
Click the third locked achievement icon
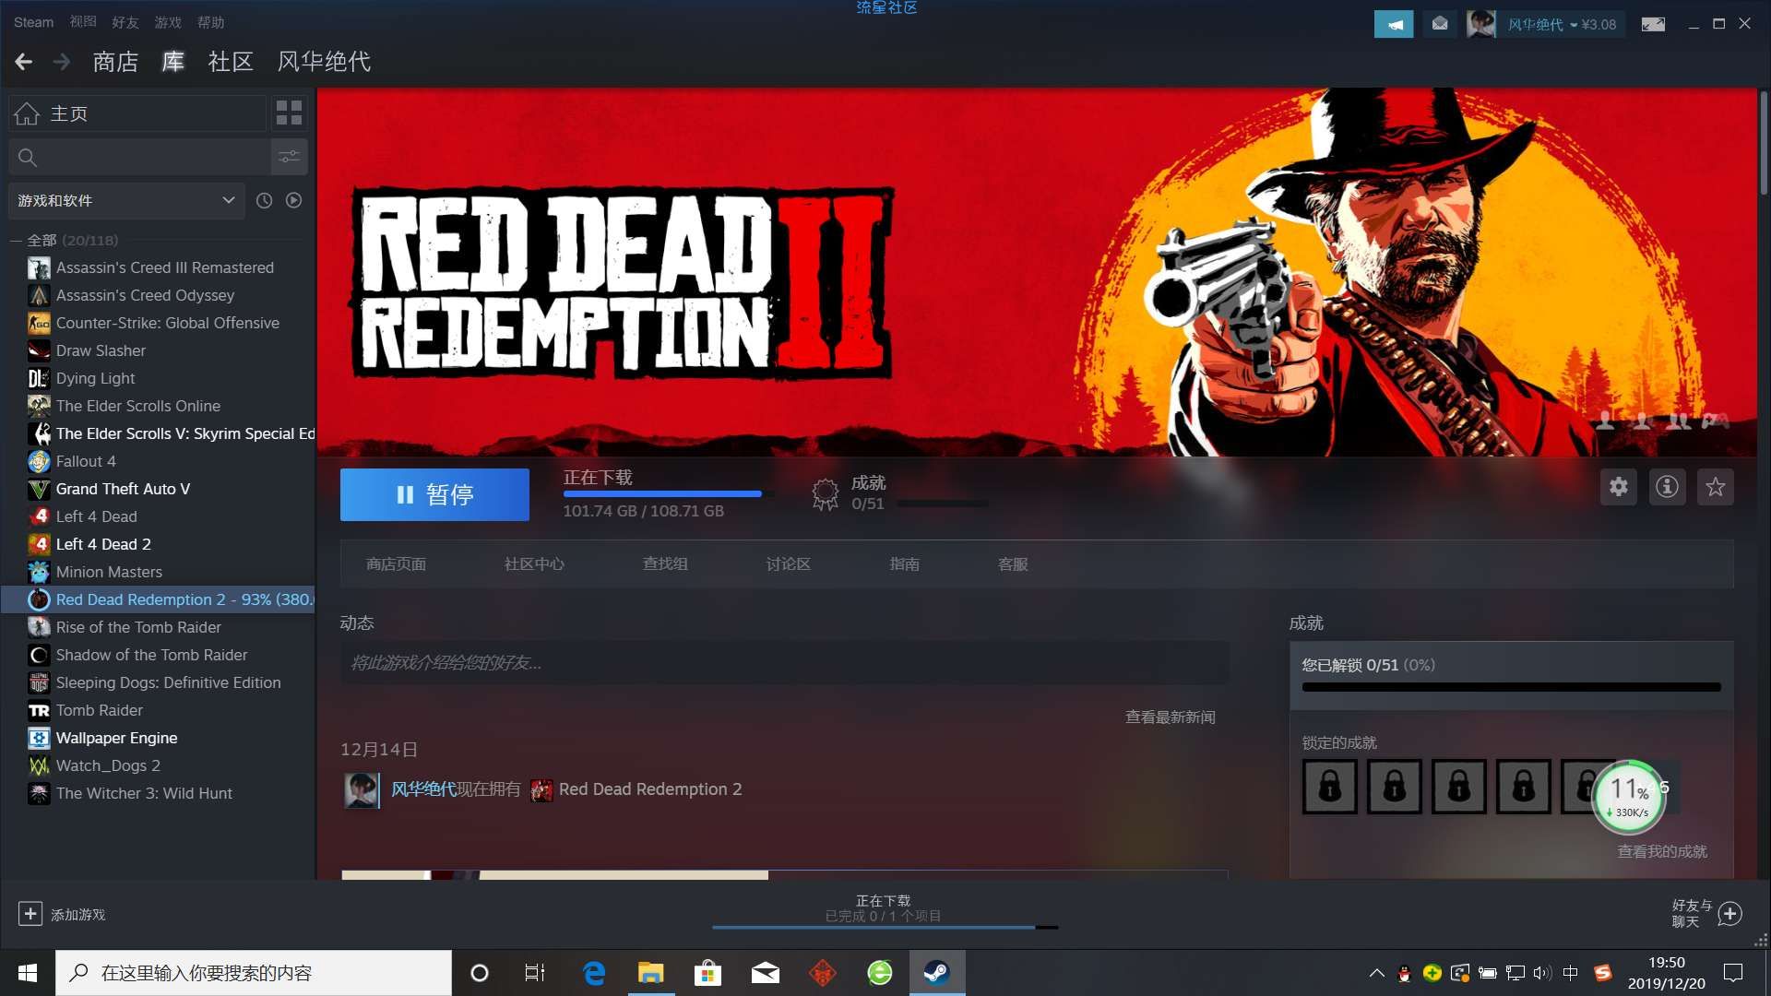coord(1458,787)
